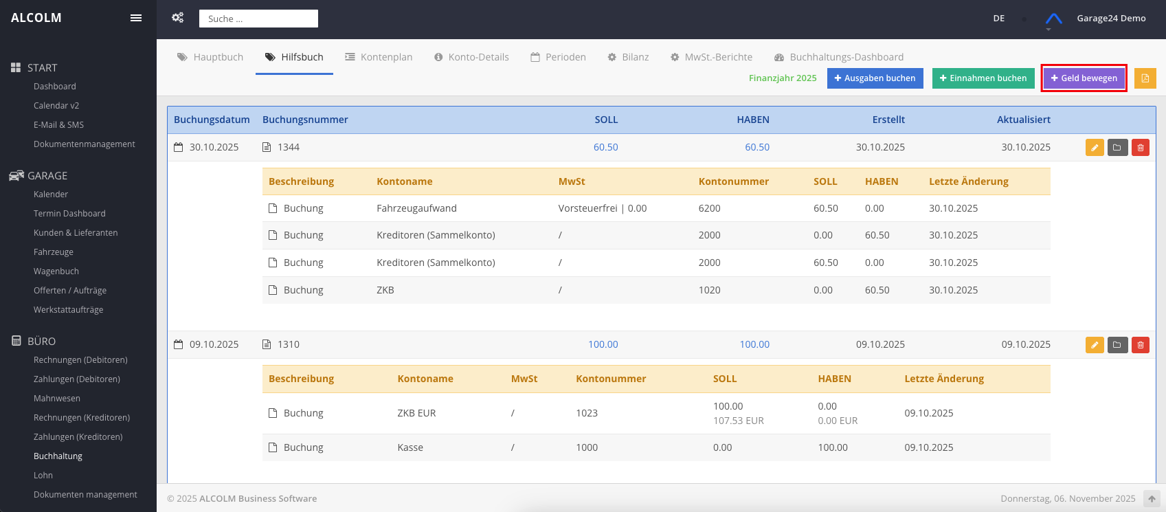Open the settings gears icon in top bar
The height and width of the screenshot is (512, 1166).
178,18
